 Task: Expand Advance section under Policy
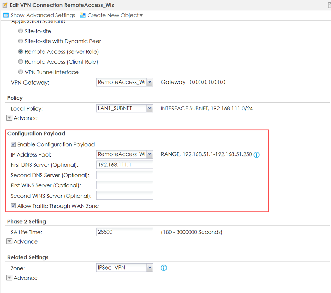pyautogui.click(x=10, y=118)
